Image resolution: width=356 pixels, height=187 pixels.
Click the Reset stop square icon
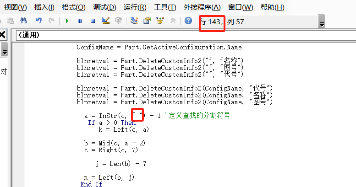coord(93,21)
